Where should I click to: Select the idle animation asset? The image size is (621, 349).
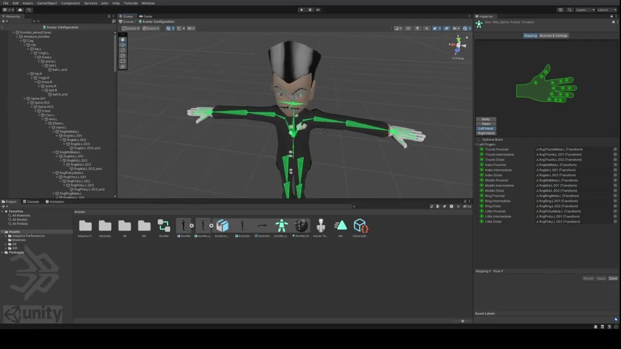341,228
